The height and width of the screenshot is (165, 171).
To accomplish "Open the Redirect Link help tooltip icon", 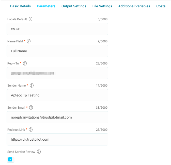I will click(31, 129).
